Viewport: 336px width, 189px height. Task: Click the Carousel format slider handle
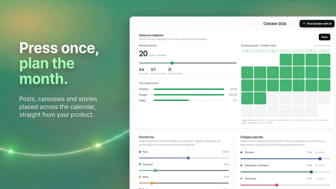[155, 171]
